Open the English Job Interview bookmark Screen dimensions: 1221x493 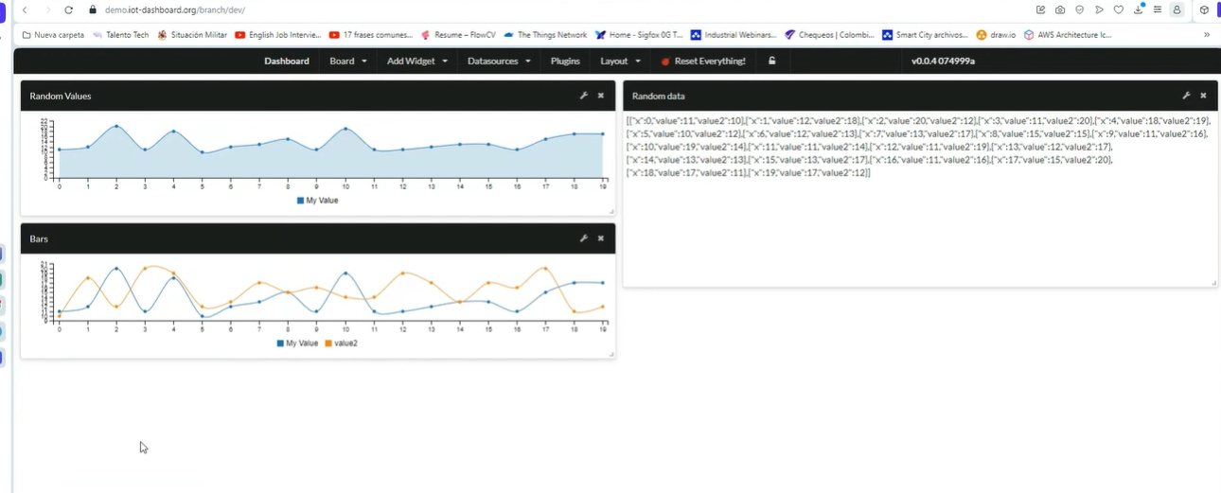tap(277, 35)
